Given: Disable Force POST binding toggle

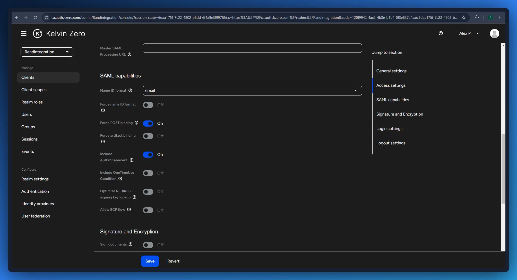Looking at the screenshot, I should (x=148, y=124).
